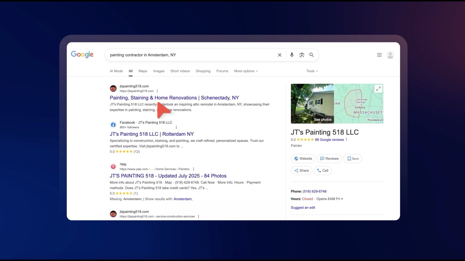Open Painting, Staining & Home Renovations result
465x261 pixels.
(174, 98)
